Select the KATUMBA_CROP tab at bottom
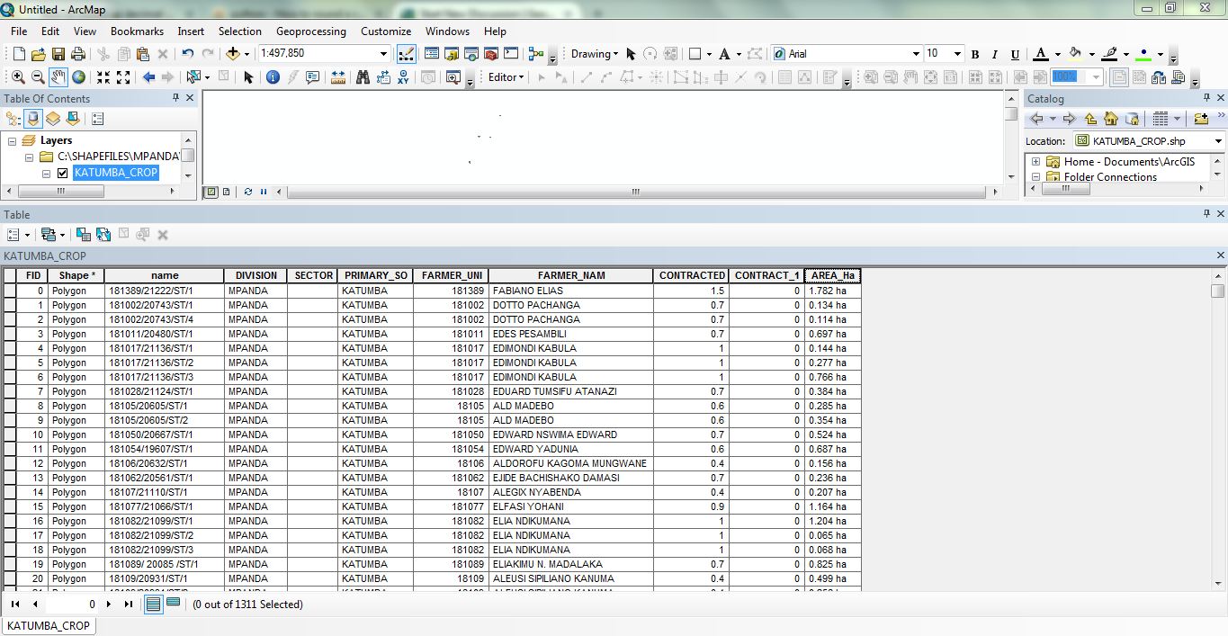Viewport: 1228px width, 636px height. click(49, 625)
